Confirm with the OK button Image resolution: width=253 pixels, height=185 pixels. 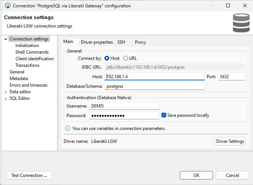196,175
